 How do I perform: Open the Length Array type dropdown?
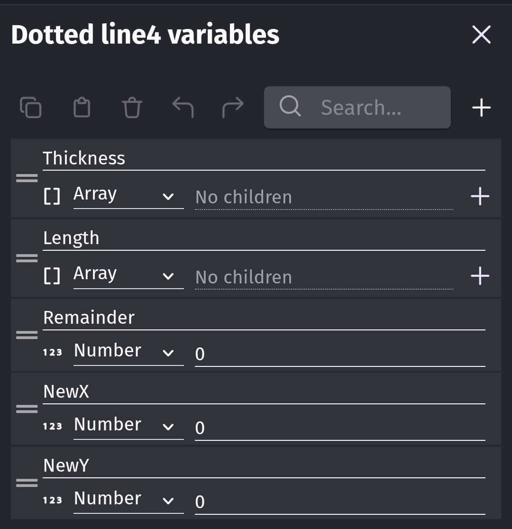[x=128, y=275]
